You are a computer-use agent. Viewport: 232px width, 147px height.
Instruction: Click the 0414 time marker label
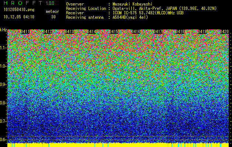tap(91, 32)
